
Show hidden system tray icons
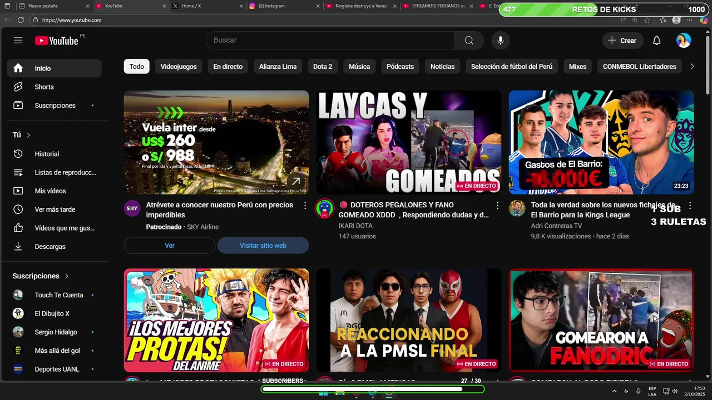coord(614,391)
